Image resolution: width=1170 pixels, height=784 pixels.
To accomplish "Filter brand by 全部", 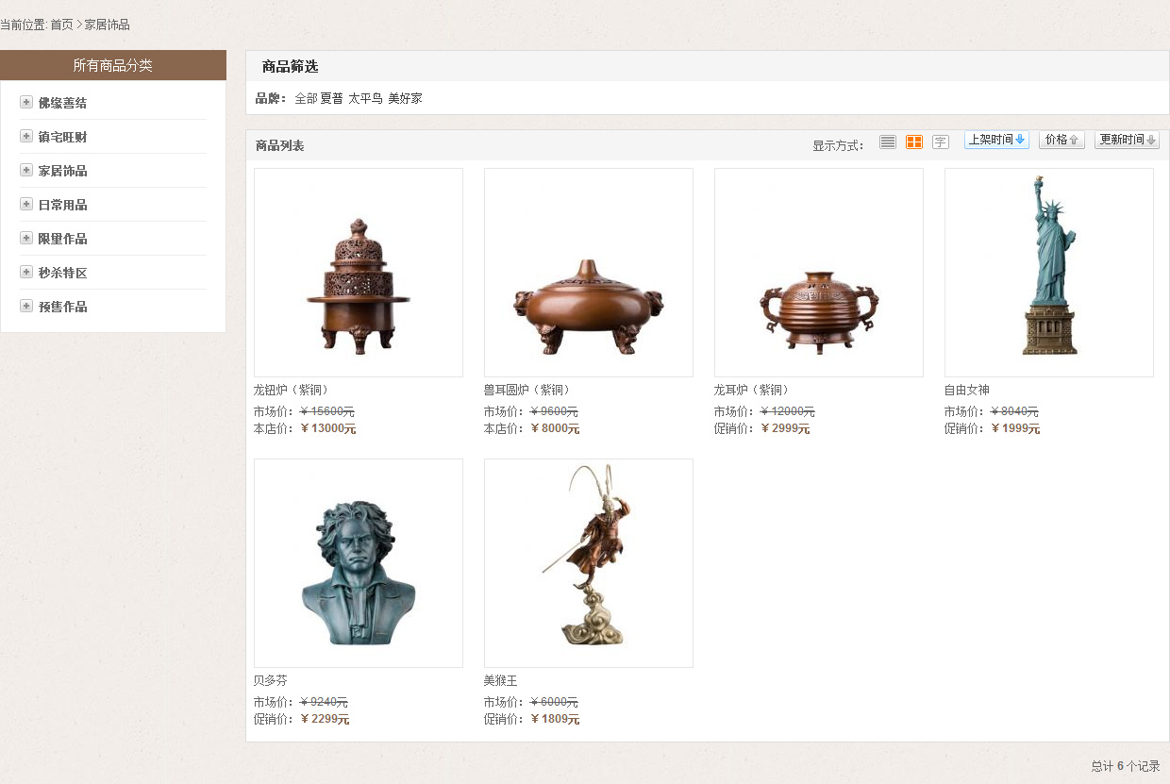I will [306, 98].
